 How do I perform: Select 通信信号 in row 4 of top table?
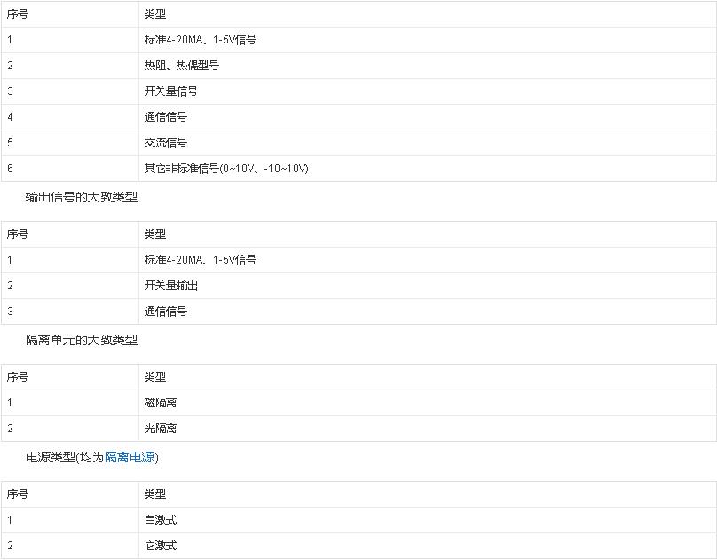[x=165, y=117]
